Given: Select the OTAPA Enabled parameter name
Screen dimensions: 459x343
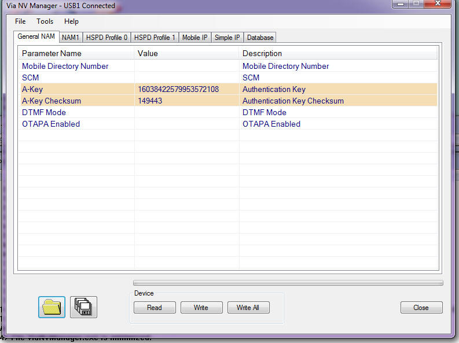Looking at the screenshot, I should pos(51,124).
